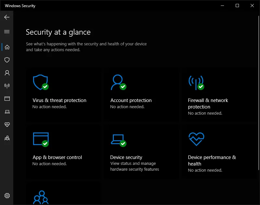The width and height of the screenshot is (260, 205).
Task: Open sidebar firewall antenna icon
Action: click(x=7, y=85)
